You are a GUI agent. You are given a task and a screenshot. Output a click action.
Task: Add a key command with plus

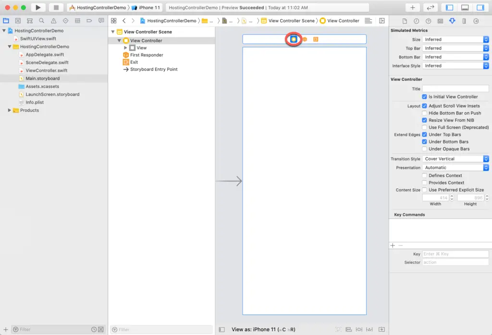(393, 245)
